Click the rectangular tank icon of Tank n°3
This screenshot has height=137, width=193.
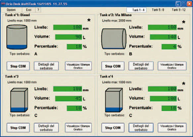(19, 100)
